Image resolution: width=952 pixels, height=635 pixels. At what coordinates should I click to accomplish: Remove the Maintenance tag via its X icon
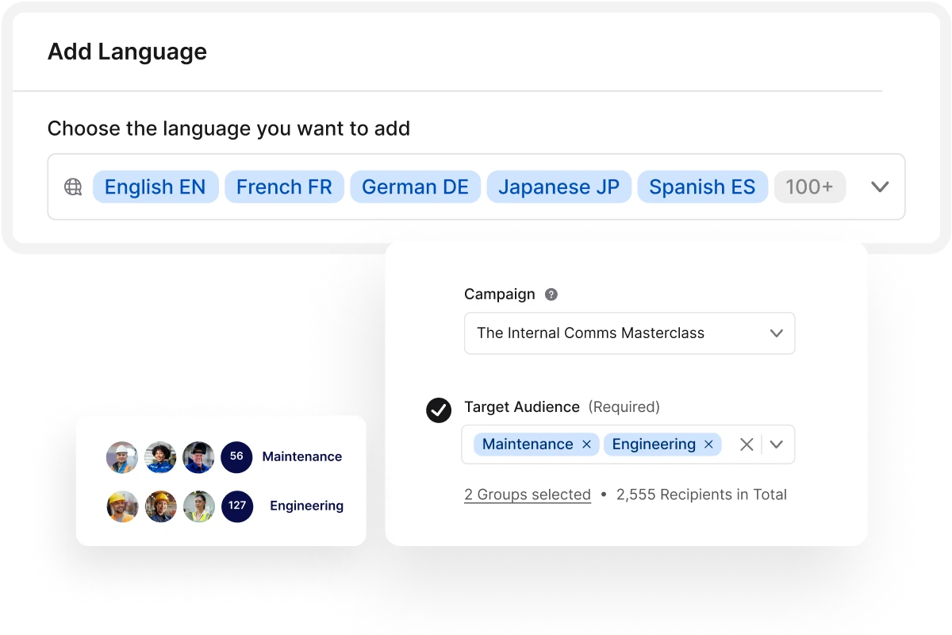pyautogui.click(x=586, y=444)
